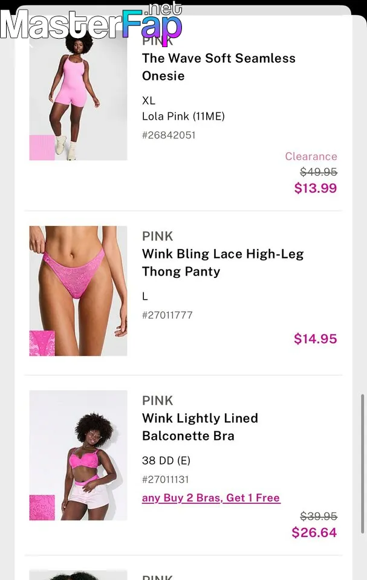Click the PINK brand label above thong title
This screenshot has width=367, height=580.
(x=157, y=236)
